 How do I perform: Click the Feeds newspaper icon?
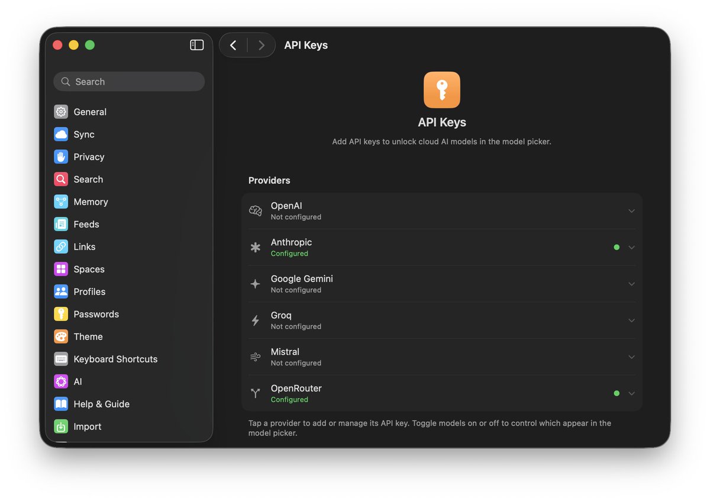point(61,225)
